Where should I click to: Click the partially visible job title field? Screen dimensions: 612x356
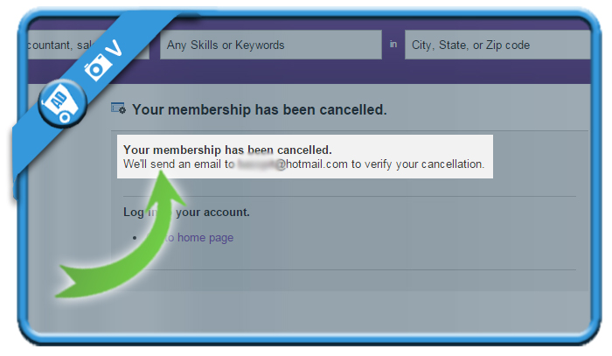[x=88, y=45]
